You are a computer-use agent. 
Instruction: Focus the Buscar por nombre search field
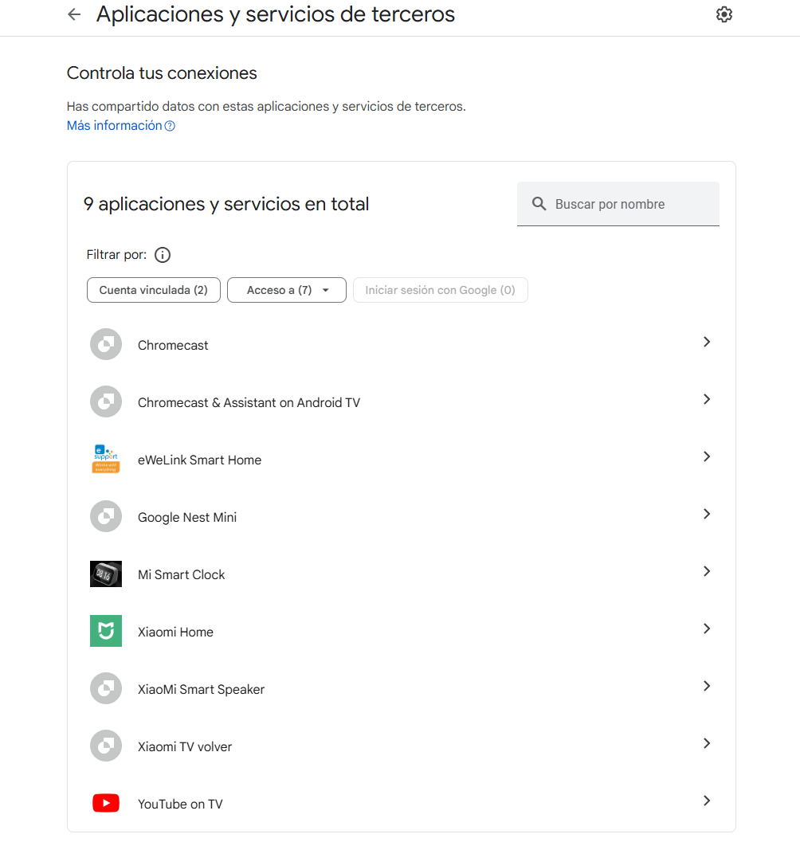click(x=618, y=204)
